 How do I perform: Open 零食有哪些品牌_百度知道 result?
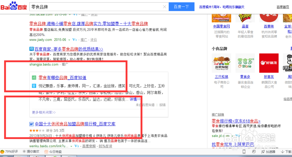tap(62, 78)
